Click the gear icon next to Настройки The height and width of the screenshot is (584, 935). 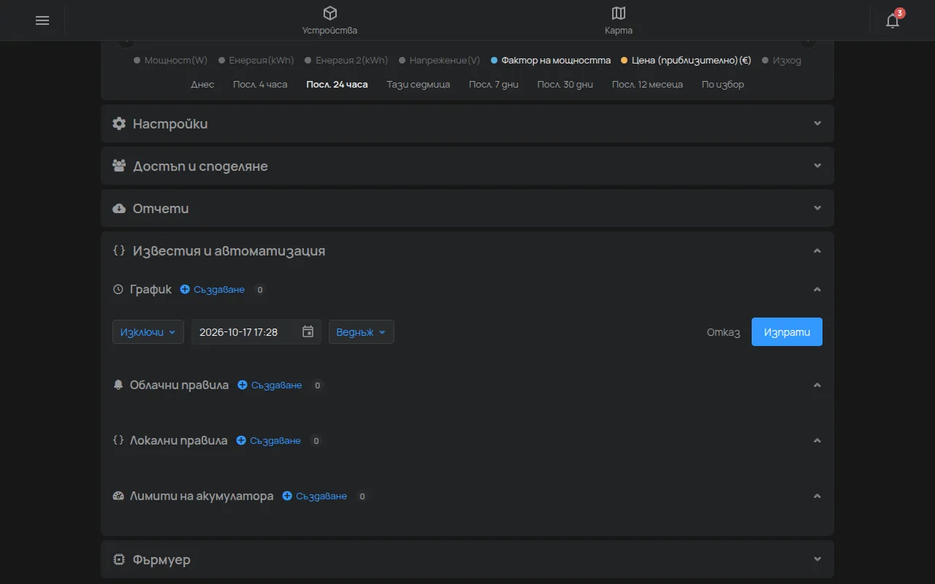119,123
